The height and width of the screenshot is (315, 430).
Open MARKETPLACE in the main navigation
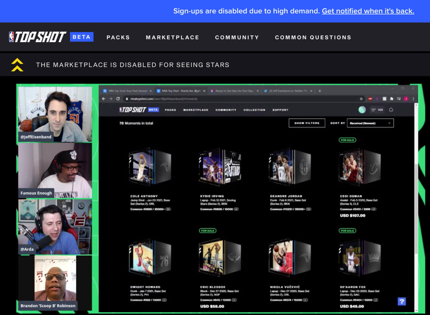point(172,37)
